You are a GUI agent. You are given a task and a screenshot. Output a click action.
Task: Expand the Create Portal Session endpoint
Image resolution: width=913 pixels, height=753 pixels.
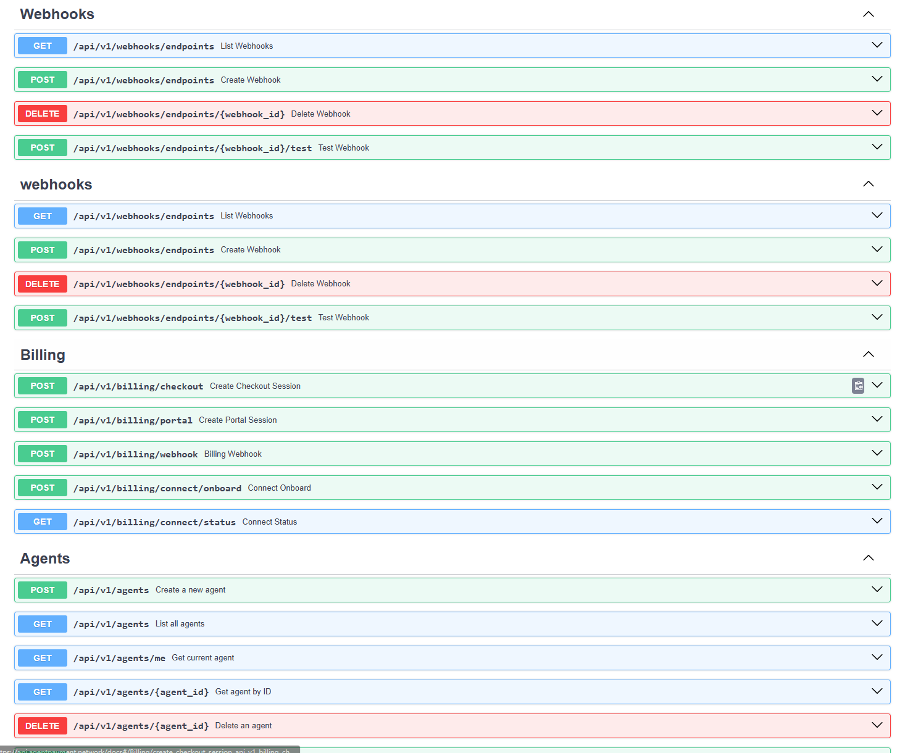coord(877,419)
